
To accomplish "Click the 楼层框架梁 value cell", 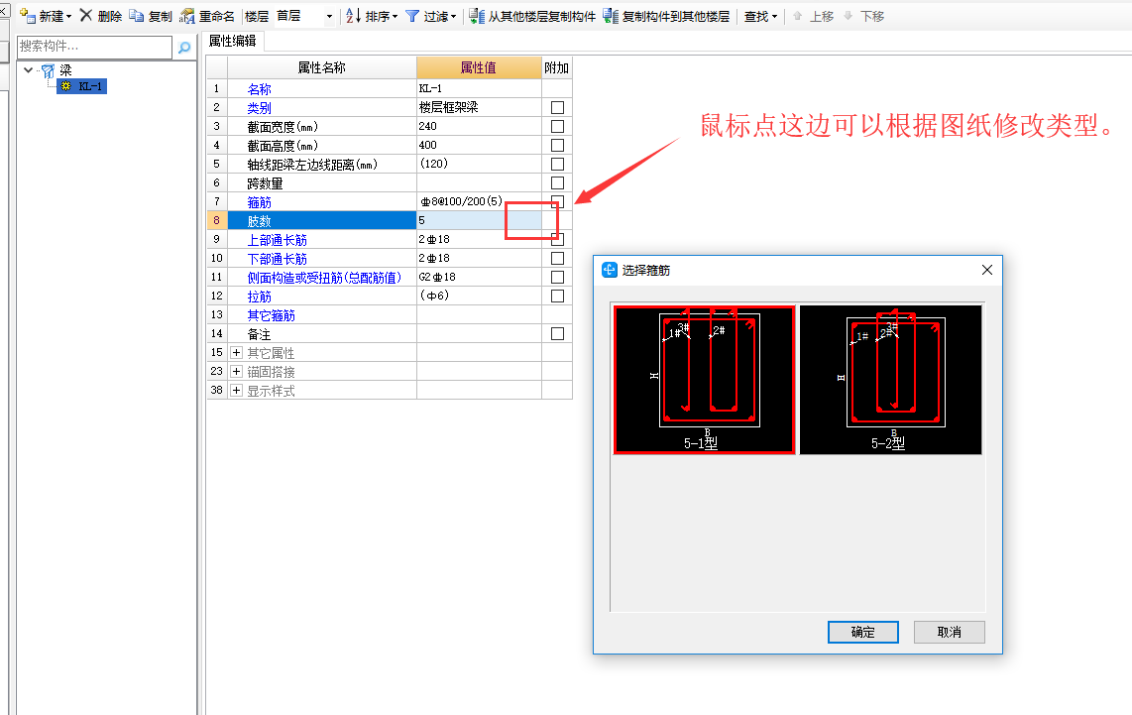I will (479, 107).
